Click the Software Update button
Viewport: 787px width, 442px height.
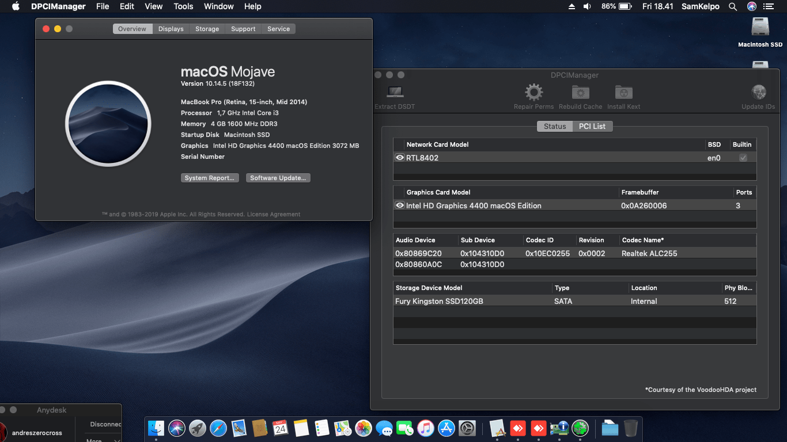click(x=278, y=178)
